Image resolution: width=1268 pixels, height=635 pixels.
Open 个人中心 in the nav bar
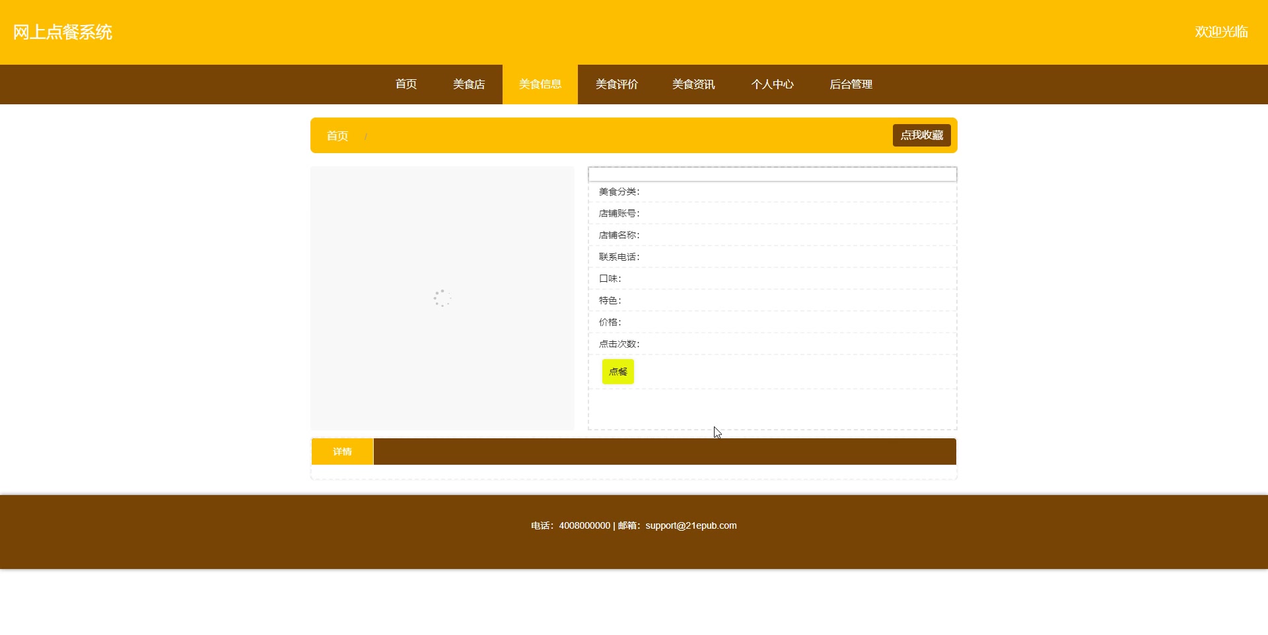click(773, 84)
